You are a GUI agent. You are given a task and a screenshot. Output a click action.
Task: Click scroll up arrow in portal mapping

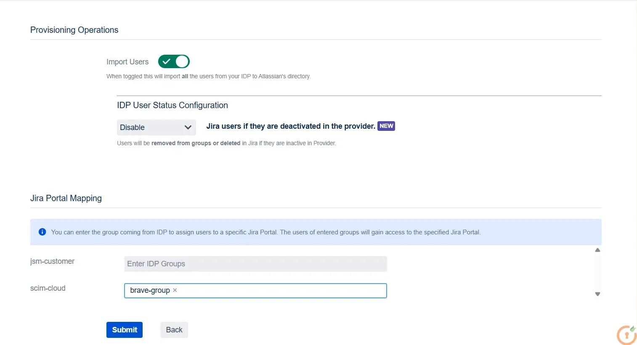pyautogui.click(x=597, y=250)
